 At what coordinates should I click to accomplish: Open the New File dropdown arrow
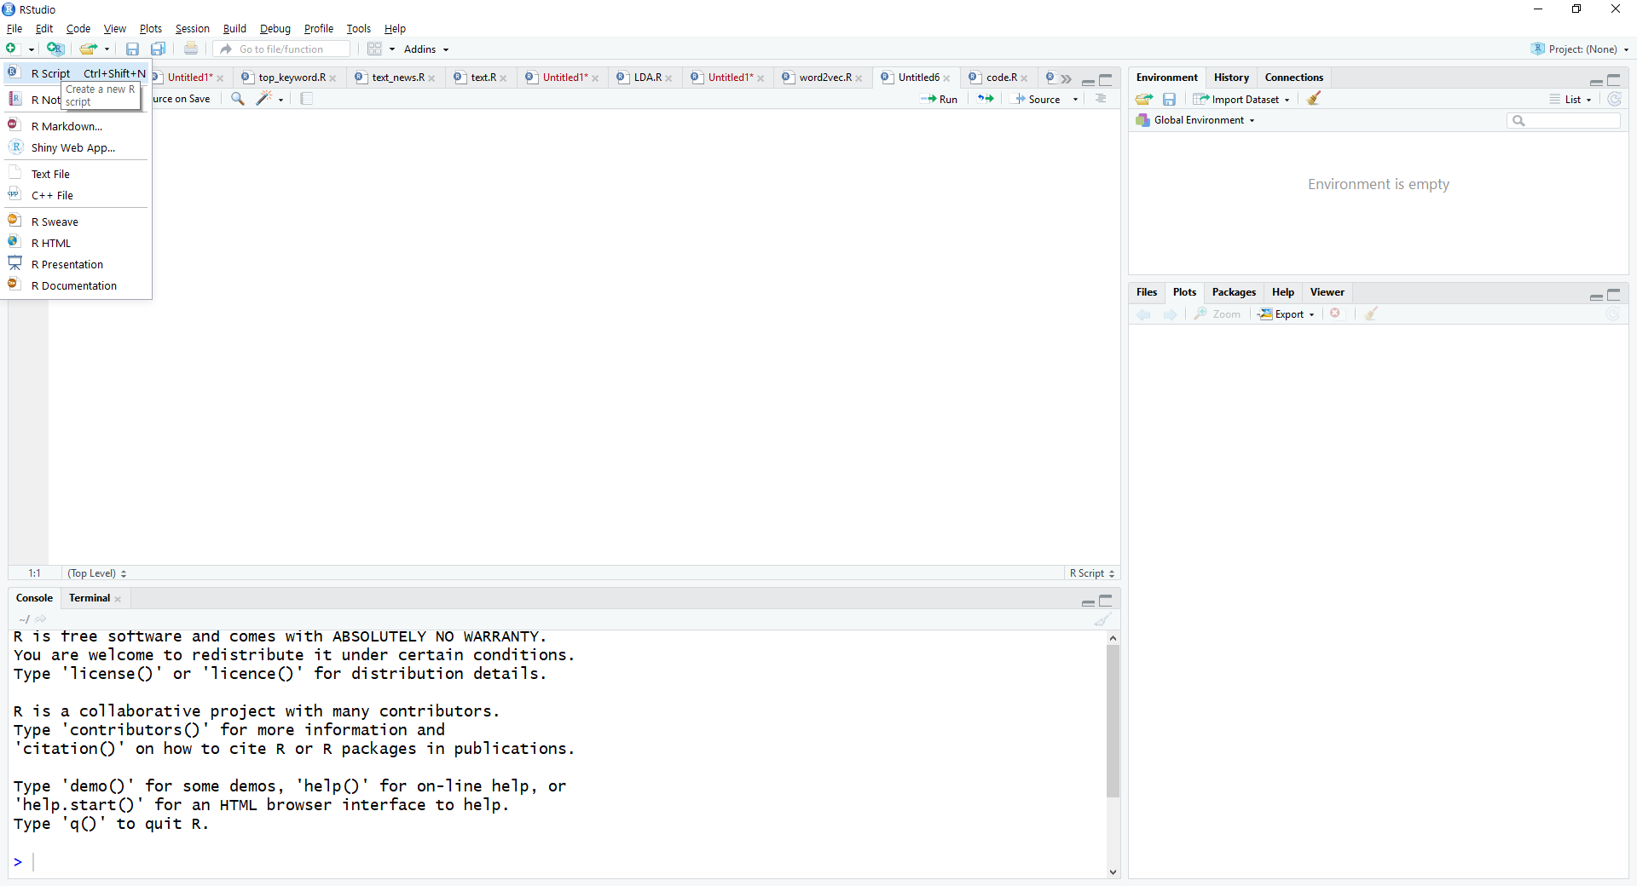pos(32,50)
